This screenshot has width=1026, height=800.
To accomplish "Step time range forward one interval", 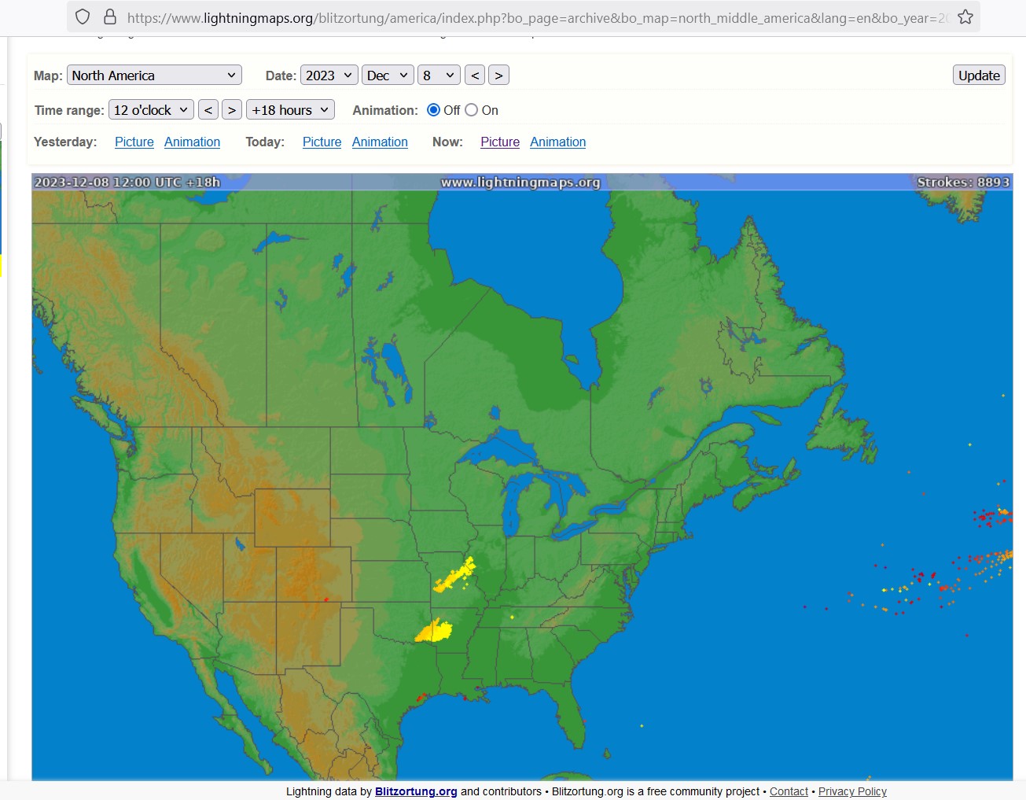I will 232,110.
